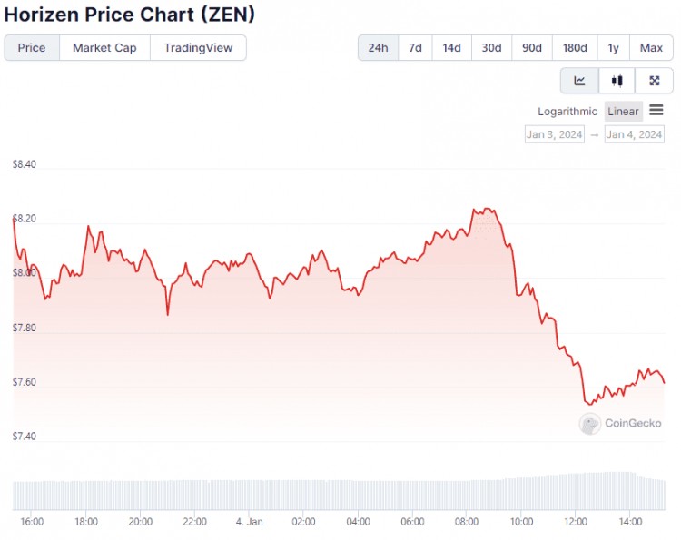The width and height of the screenshot is (681, 540).
Task: Open chart hamburger menu
Action: point(656,111)
